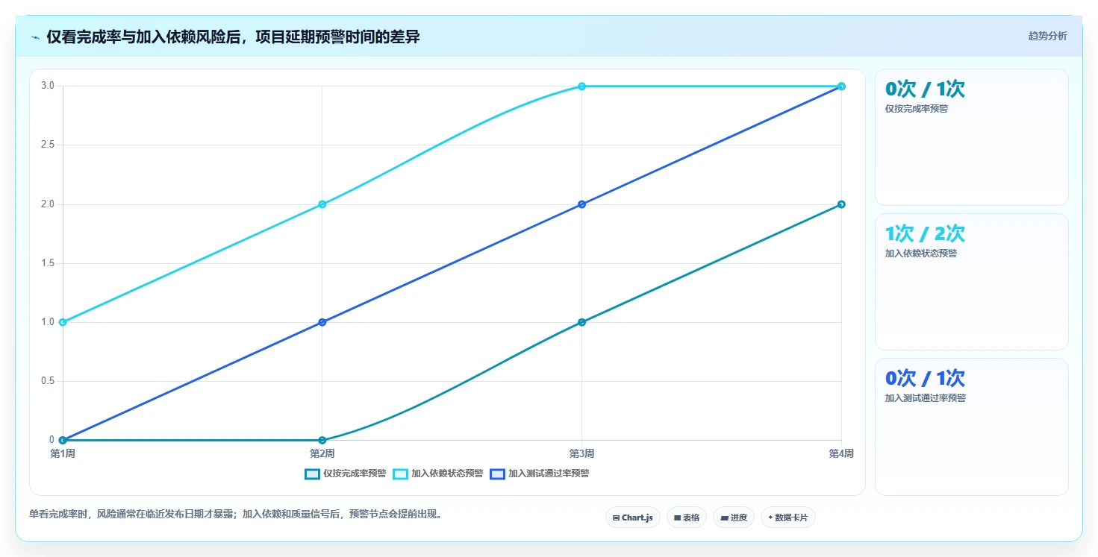This screenshot has height=557, width=1098.
Task: Toggle the 仅按完成率预警 legend item
Action: (346, 473)
